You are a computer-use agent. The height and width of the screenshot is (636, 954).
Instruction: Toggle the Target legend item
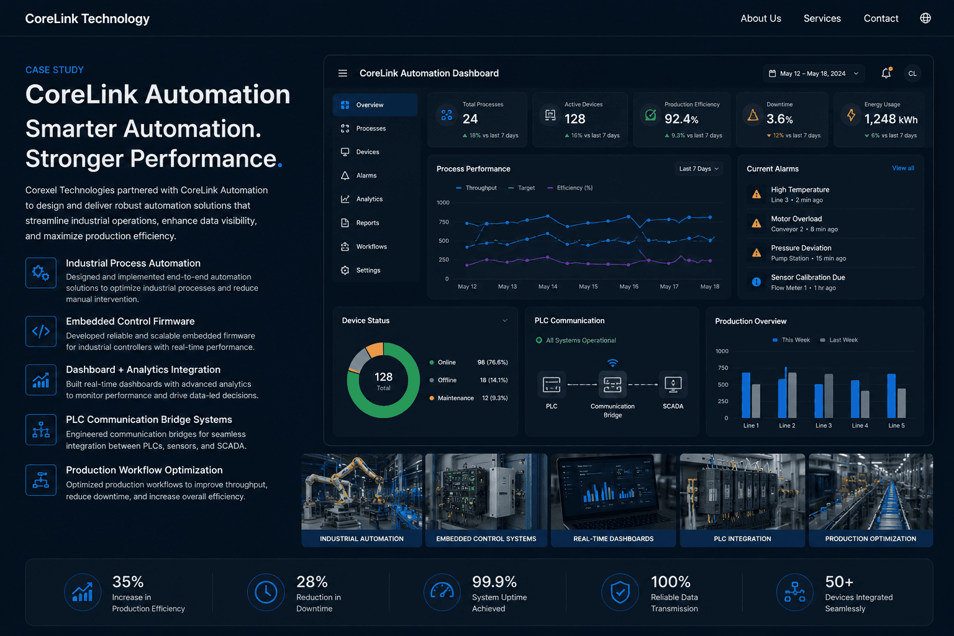[x=522, y=188]
